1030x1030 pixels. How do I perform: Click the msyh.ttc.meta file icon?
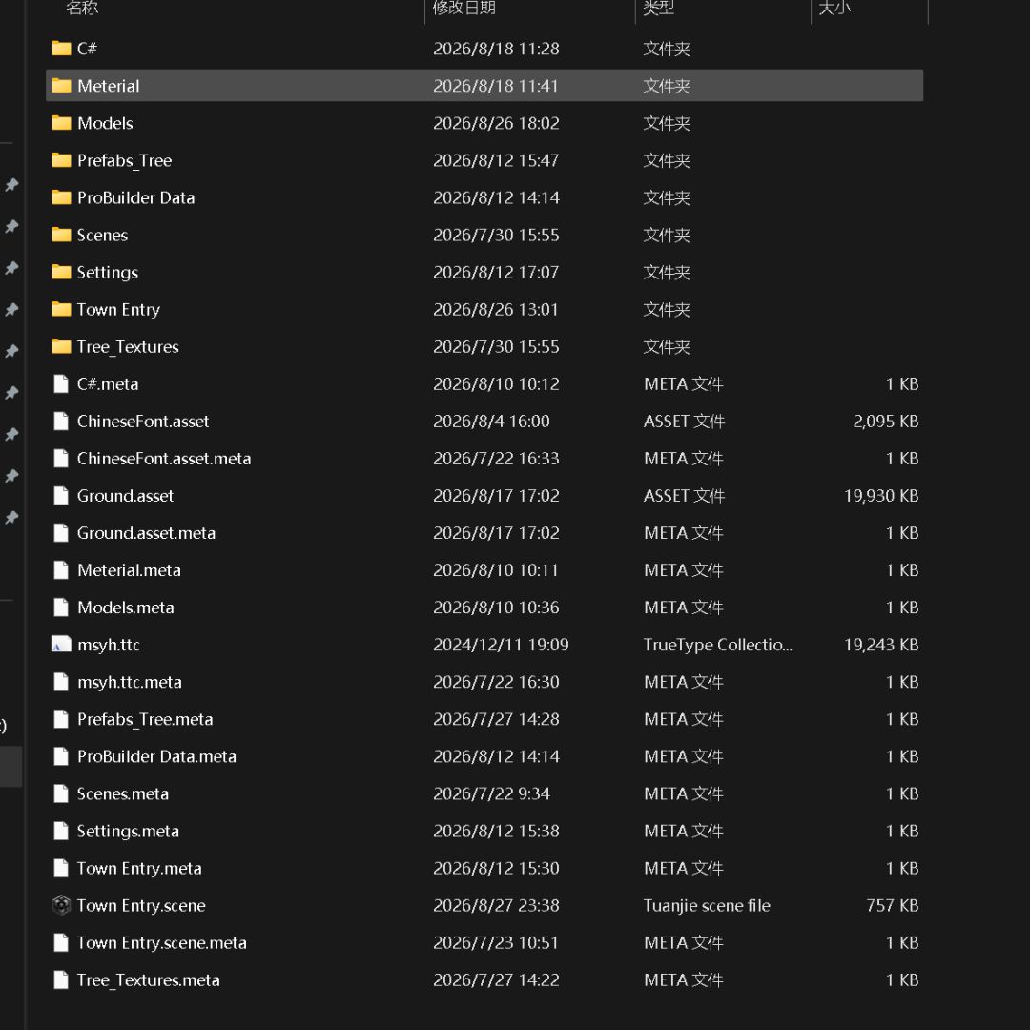pos(61,682)
